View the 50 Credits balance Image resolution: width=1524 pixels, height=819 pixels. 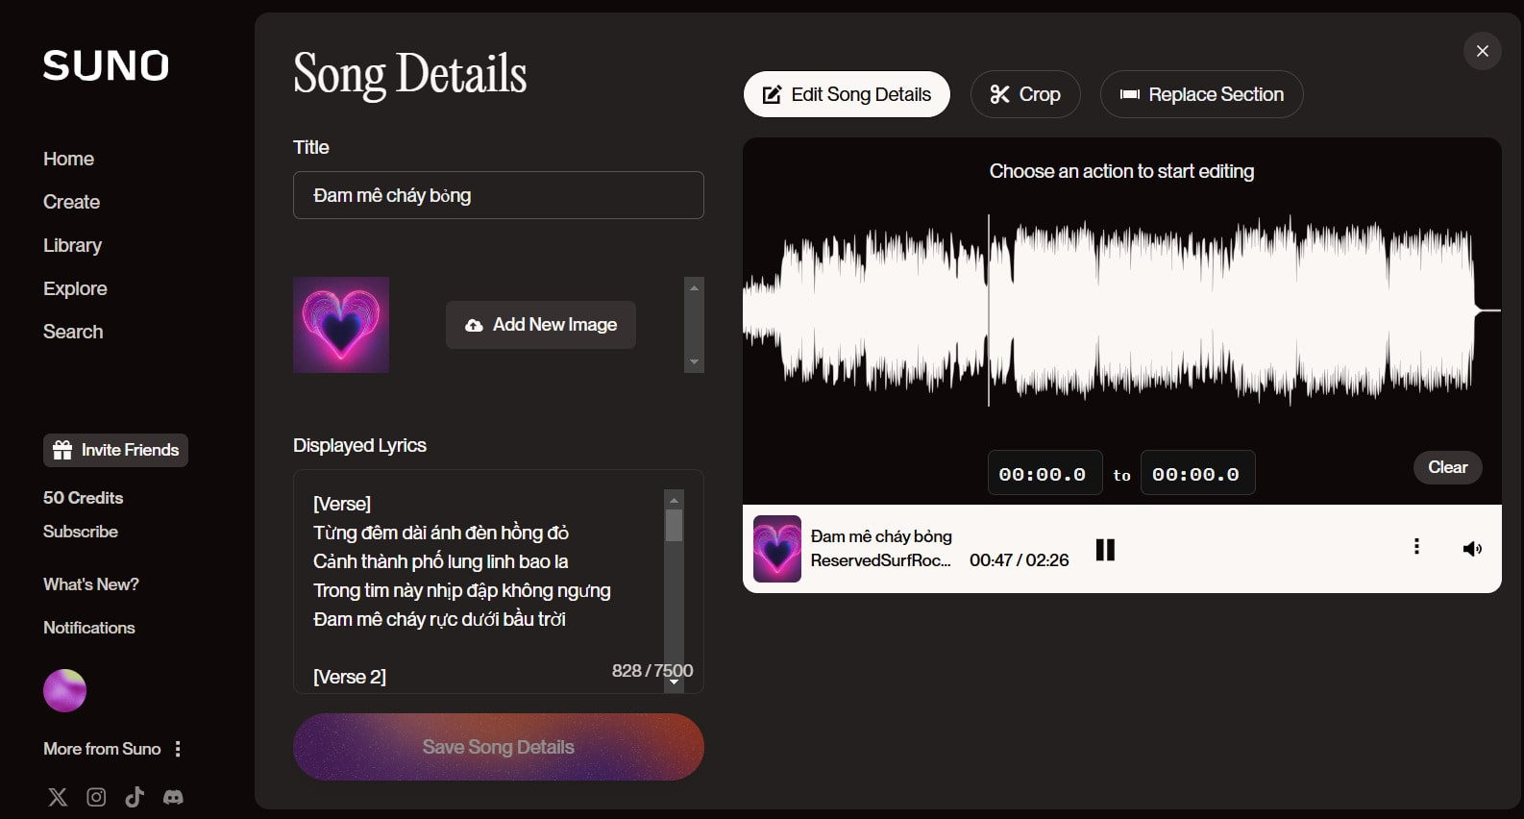pos(84,498)
